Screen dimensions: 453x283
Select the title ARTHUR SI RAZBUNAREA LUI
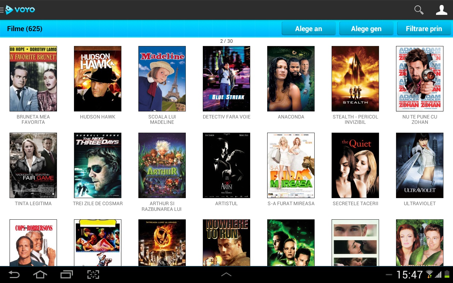[161, 206]
